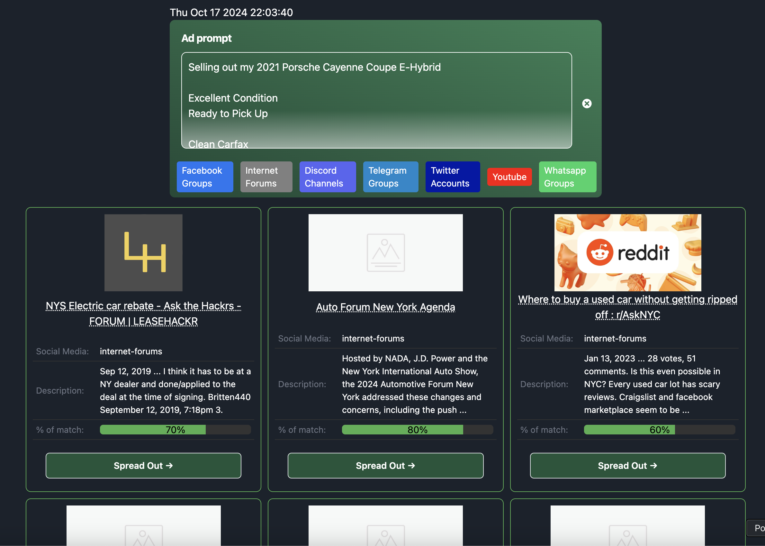765x546 pixels.
Task: Open NYS Electric car rebate LEASEHACKR link
Action: point(143,313)
